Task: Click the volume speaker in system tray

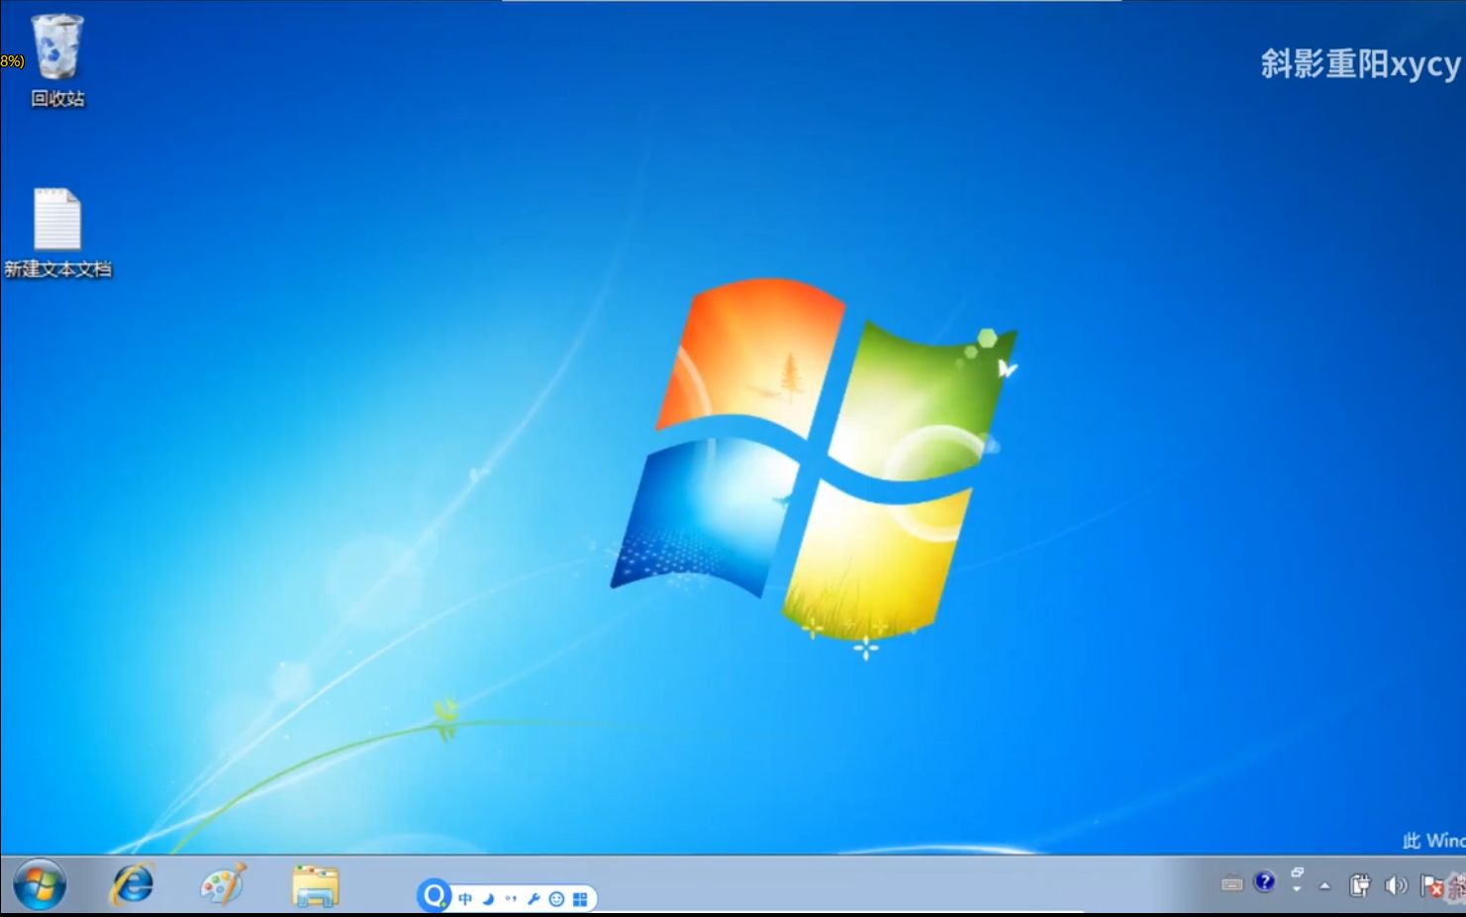Action: 1398,883
